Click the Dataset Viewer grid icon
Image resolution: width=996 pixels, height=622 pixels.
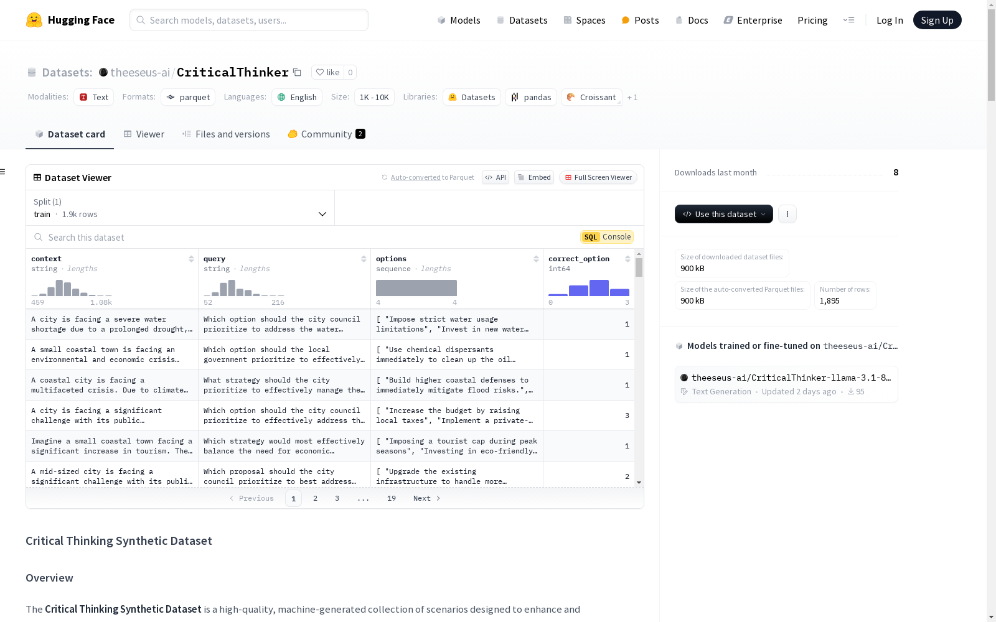37,177
